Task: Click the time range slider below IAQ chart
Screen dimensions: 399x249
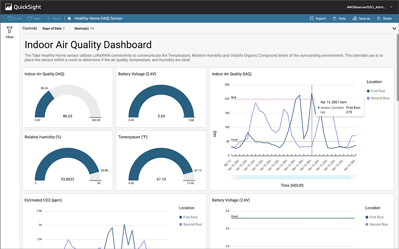Action: (x=294, y=177)
